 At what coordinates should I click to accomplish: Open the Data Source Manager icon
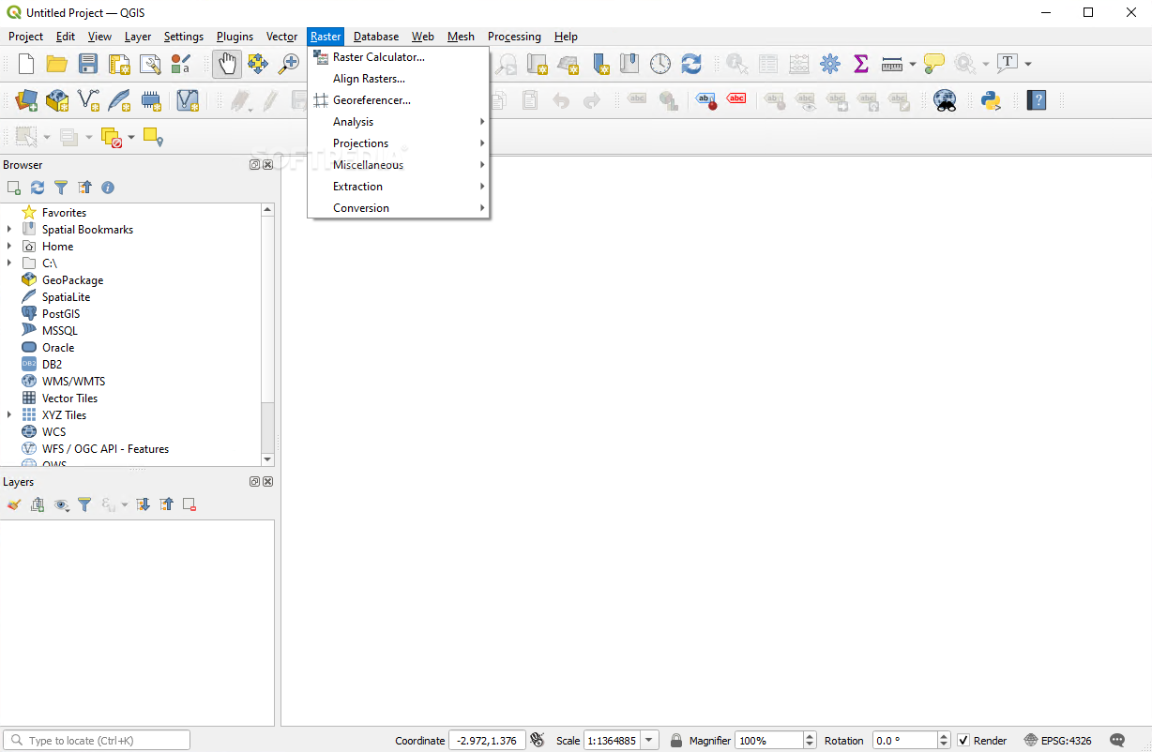tap(26, 100)
